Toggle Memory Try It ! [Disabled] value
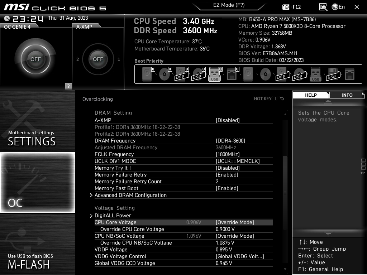Screen dimensions: 367x275 pos(228,168)
